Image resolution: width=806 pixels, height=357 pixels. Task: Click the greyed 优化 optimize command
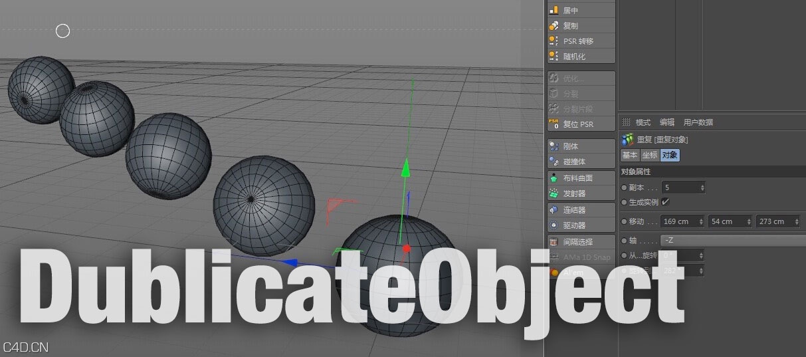click(581, 78)
